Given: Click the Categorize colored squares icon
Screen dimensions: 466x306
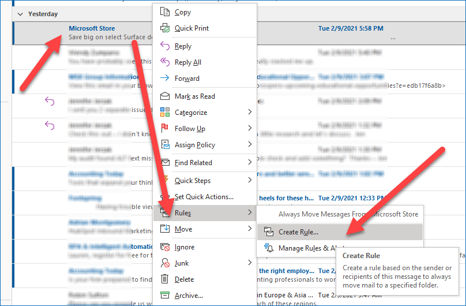Looking at the screenshot, I should pyautogui.click(x=164, y=112).
